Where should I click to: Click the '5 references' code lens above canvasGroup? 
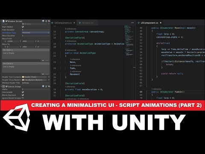pos(71,29)
